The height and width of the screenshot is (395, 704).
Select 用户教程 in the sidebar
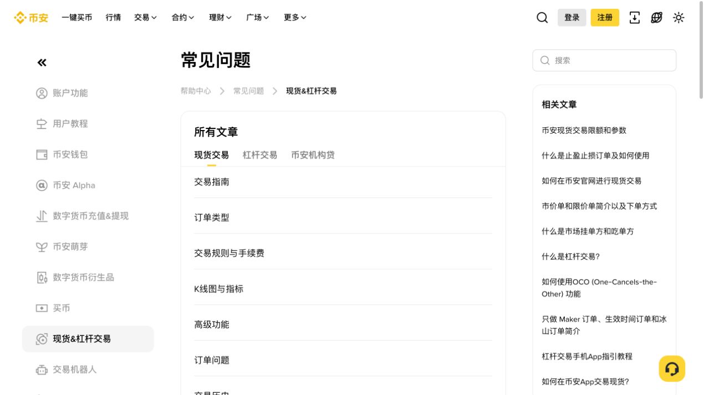coord(88,124)
